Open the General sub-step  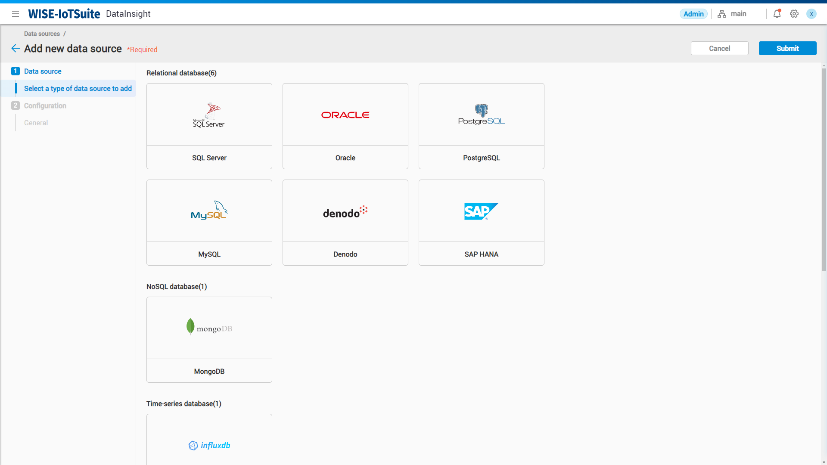tap(36, 123)
